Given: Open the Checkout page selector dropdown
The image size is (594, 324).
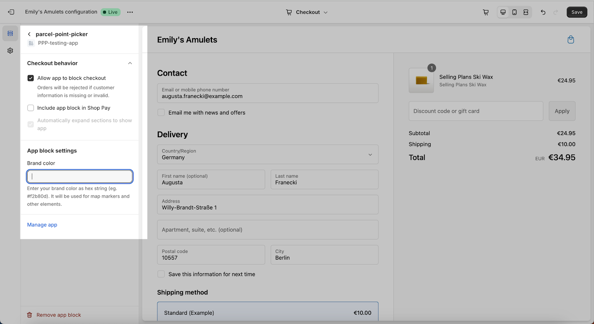Looking at the screenshot, I should (307, 12).
